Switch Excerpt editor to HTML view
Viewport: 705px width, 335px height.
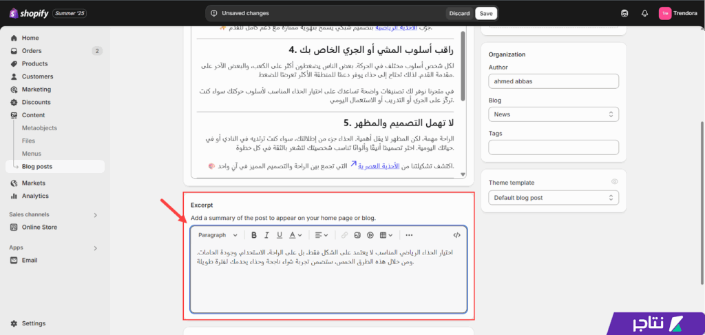tap(456, 235)
